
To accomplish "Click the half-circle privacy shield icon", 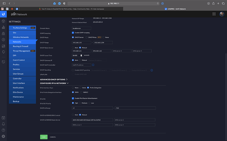I will (64, 4).
